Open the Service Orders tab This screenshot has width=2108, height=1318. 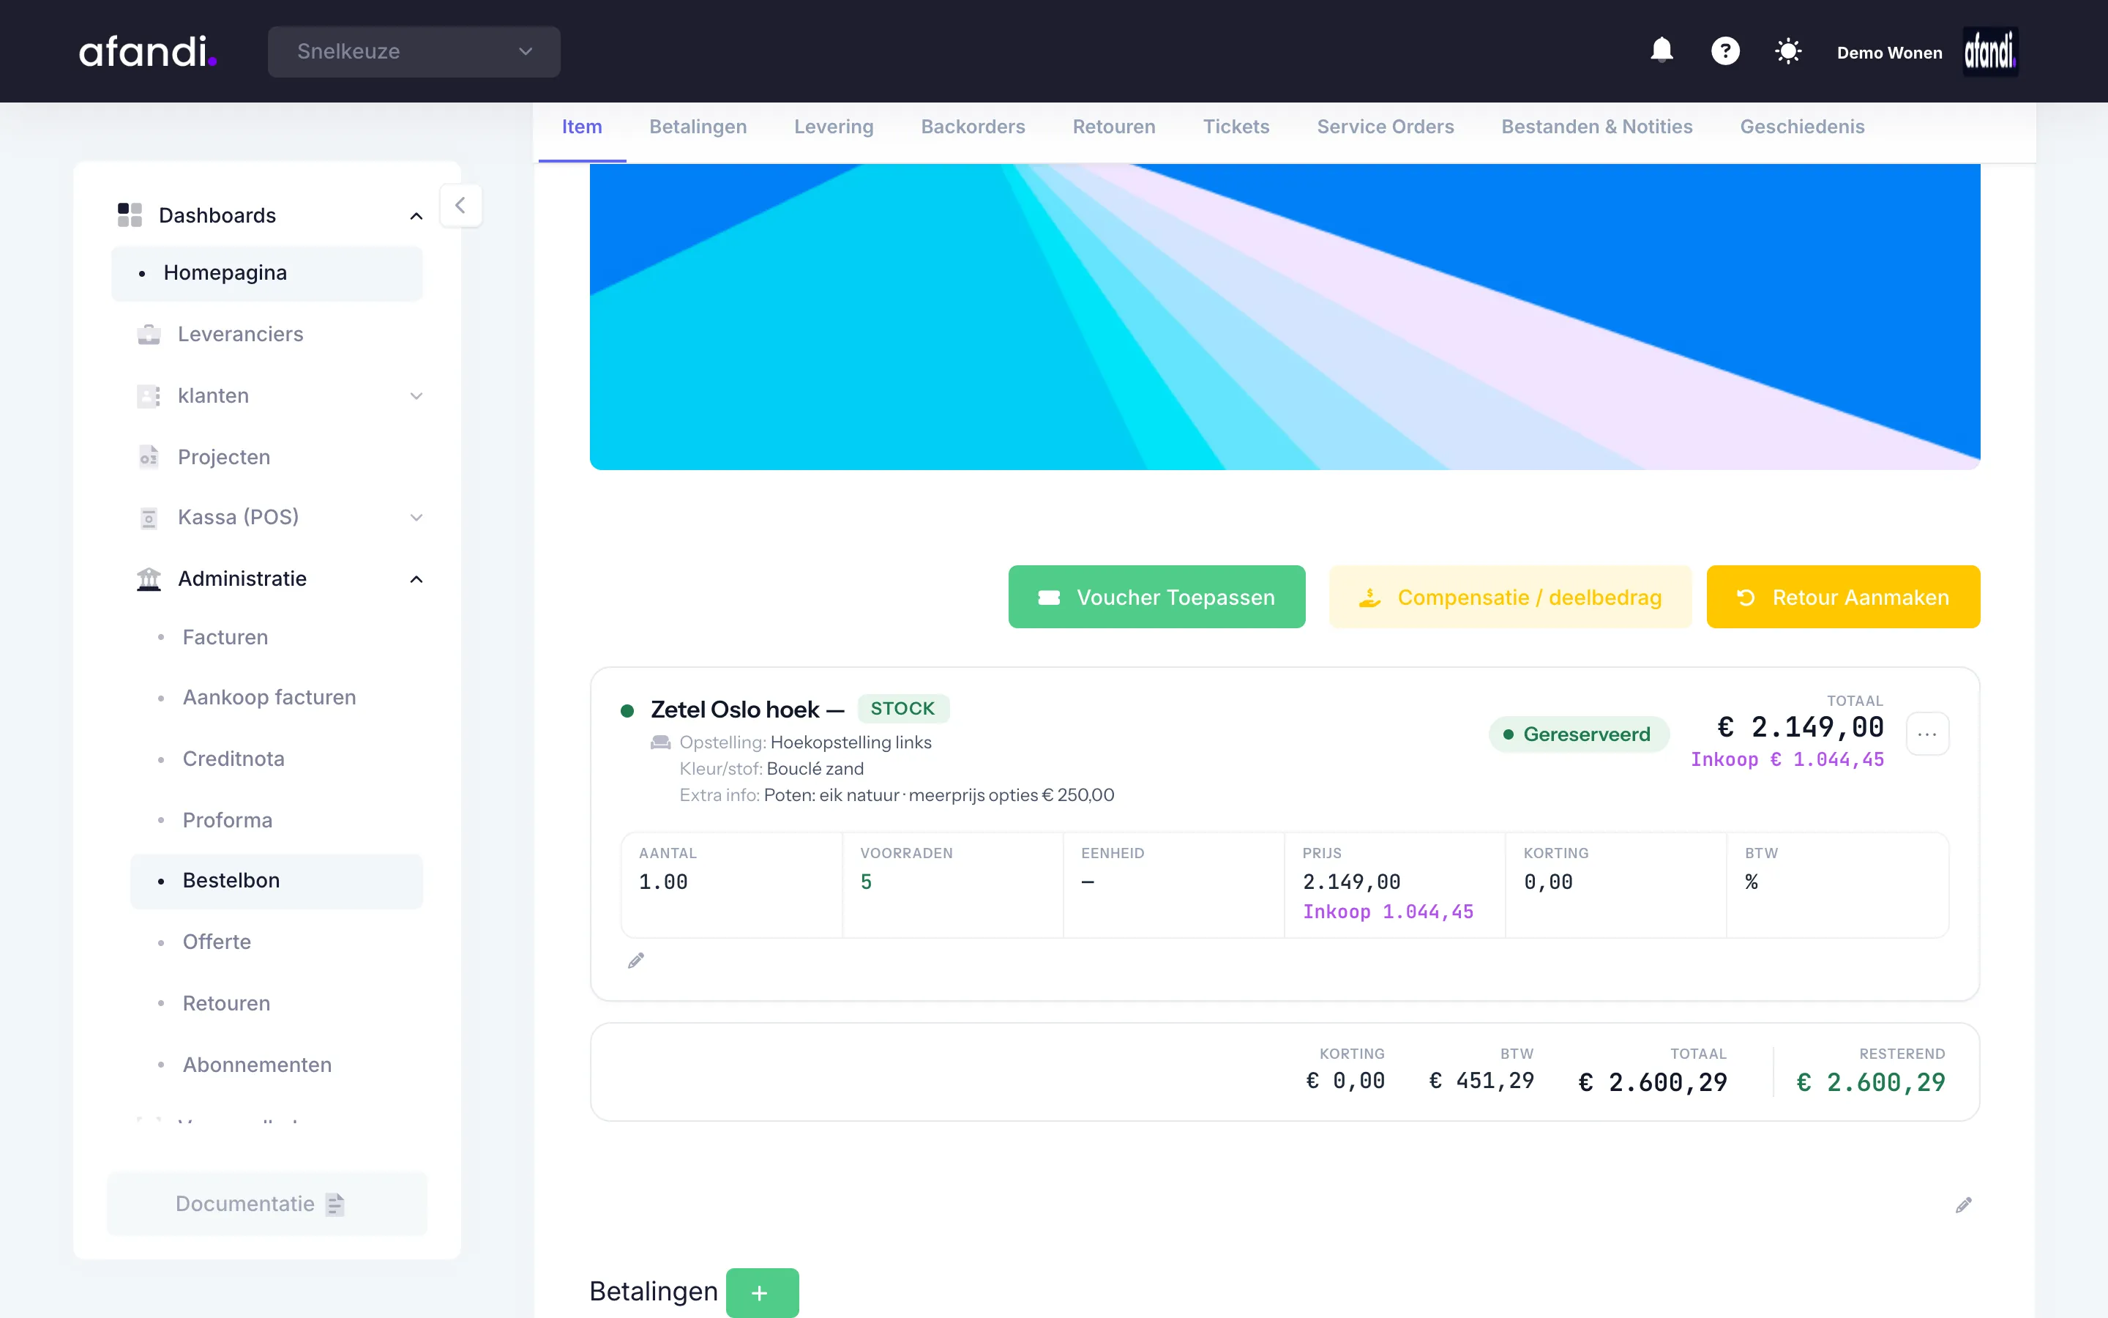coord(1385,127)
